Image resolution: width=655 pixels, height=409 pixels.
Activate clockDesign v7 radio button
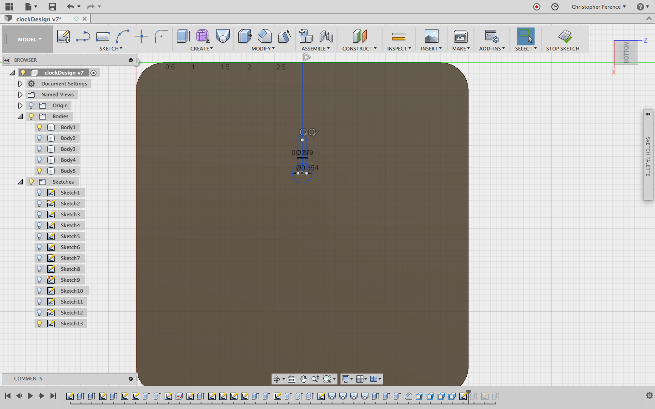[x=93, y=73]
